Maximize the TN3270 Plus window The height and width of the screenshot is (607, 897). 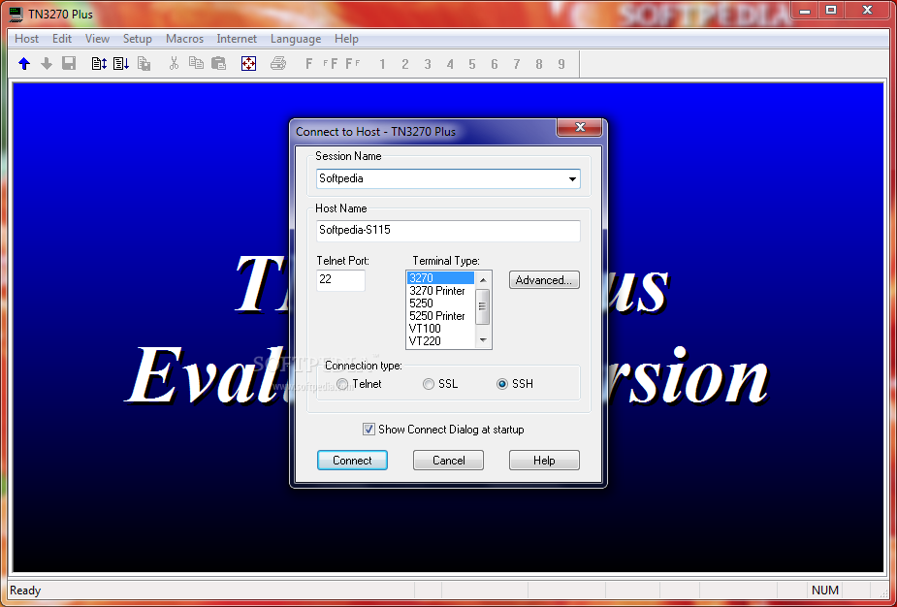pyautogui.click(x=831, y=10)
